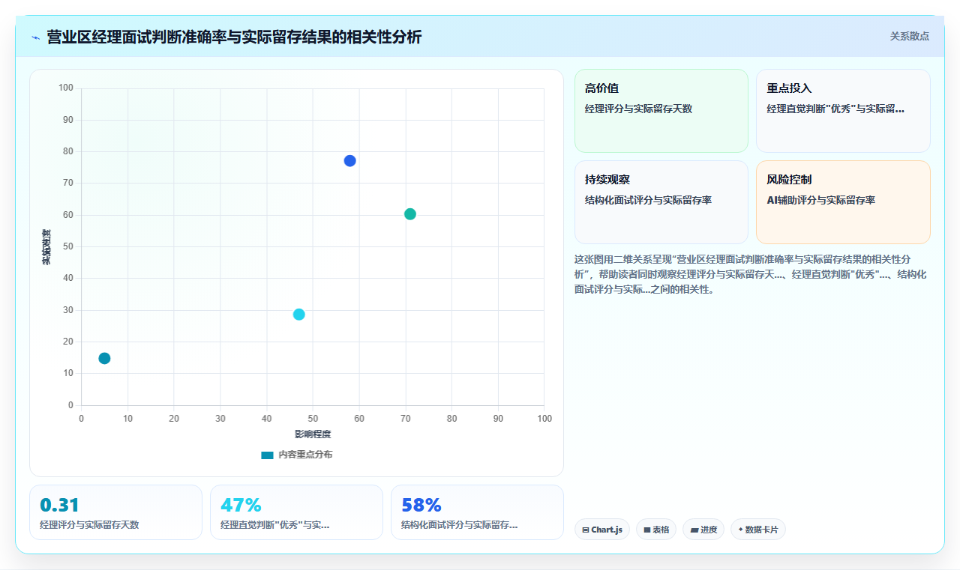Screen dimensions: 960x570
Task: Click 经理评分与实际留存天数 text in 高价值 card
Action: pos(638,109)
